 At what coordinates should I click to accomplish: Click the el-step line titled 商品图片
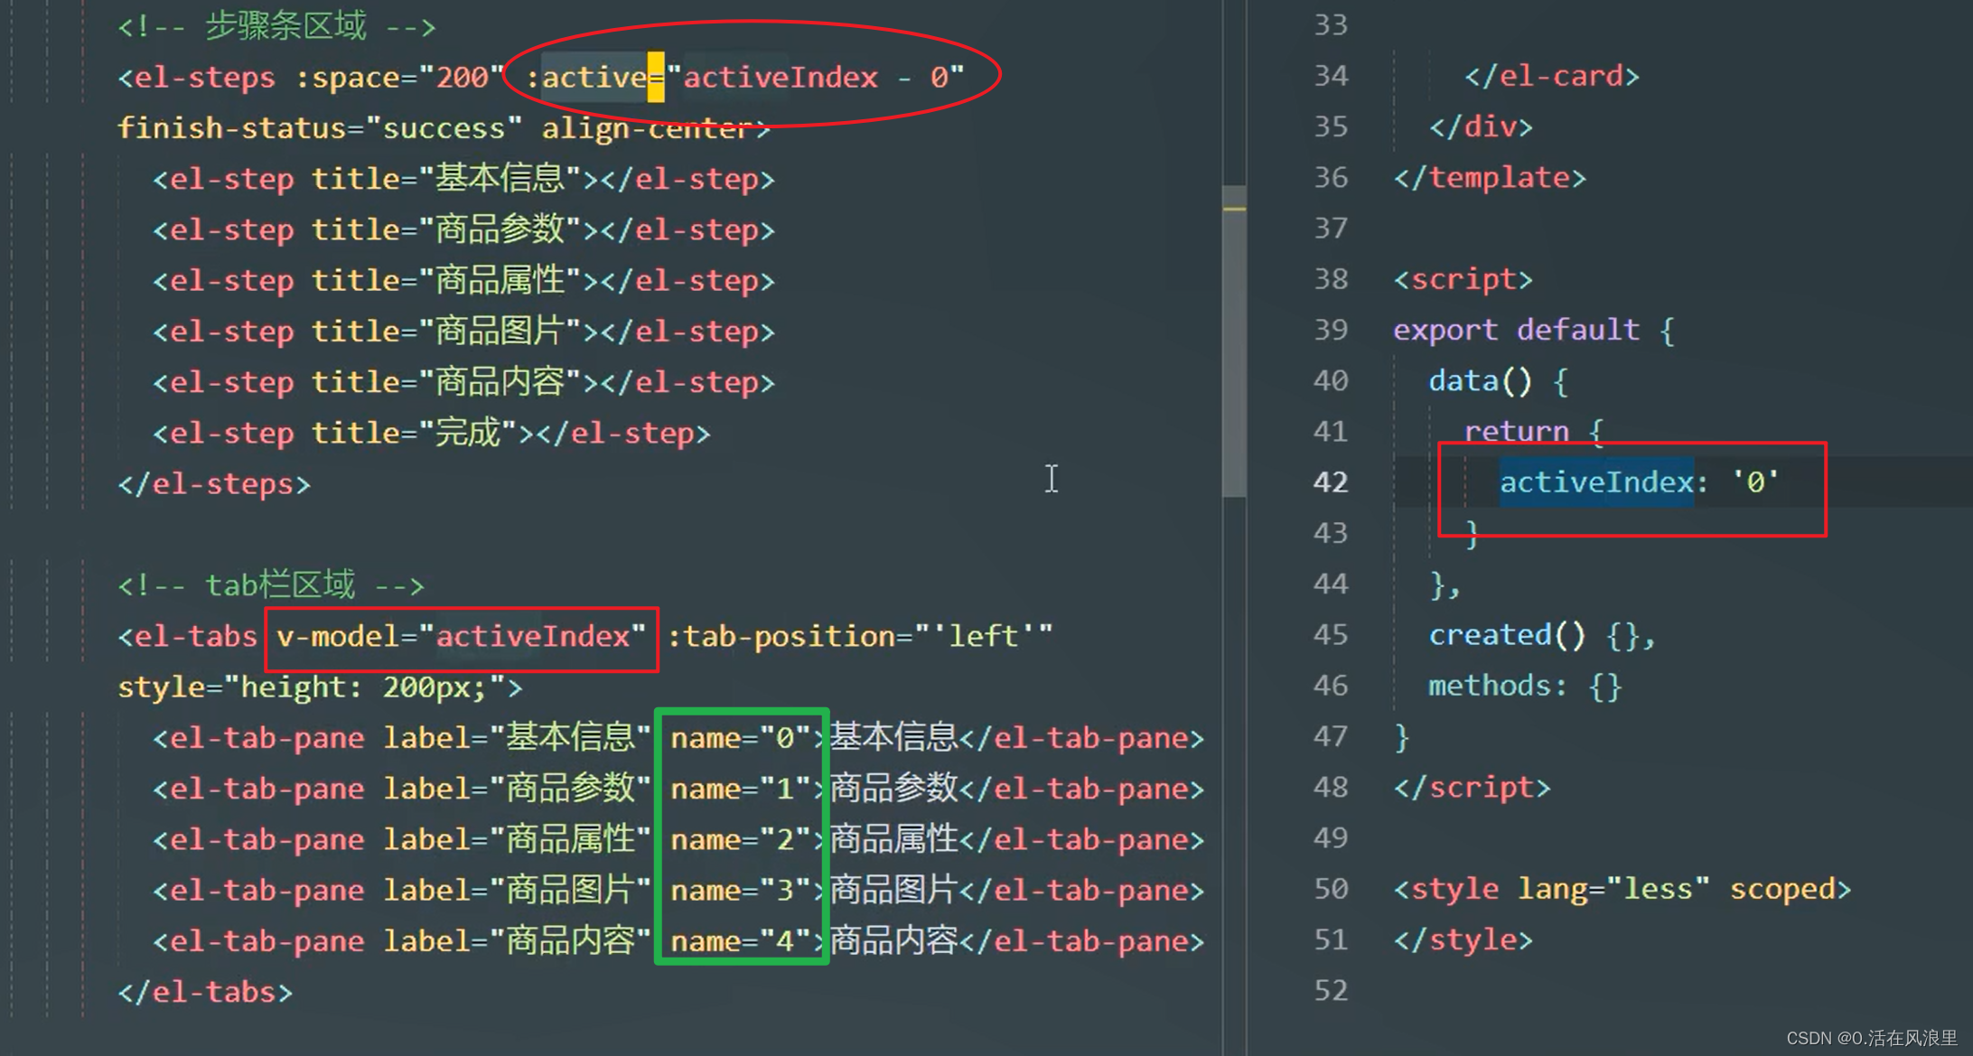463,331
